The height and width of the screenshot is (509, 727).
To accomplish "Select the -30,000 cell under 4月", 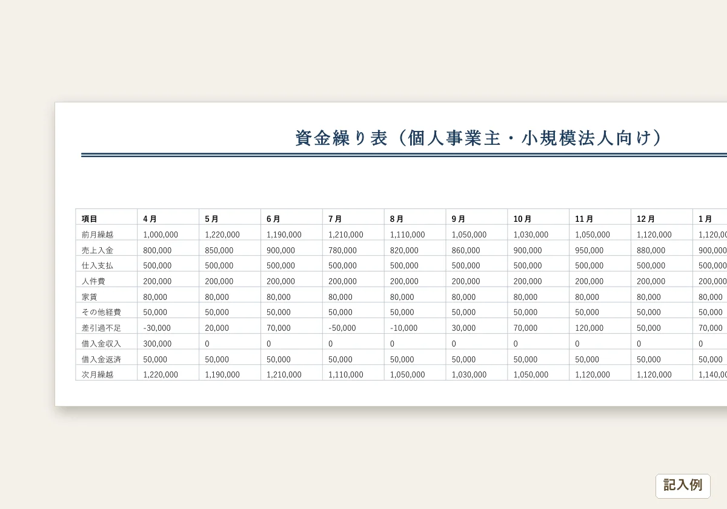I will [x=168, y=327].
